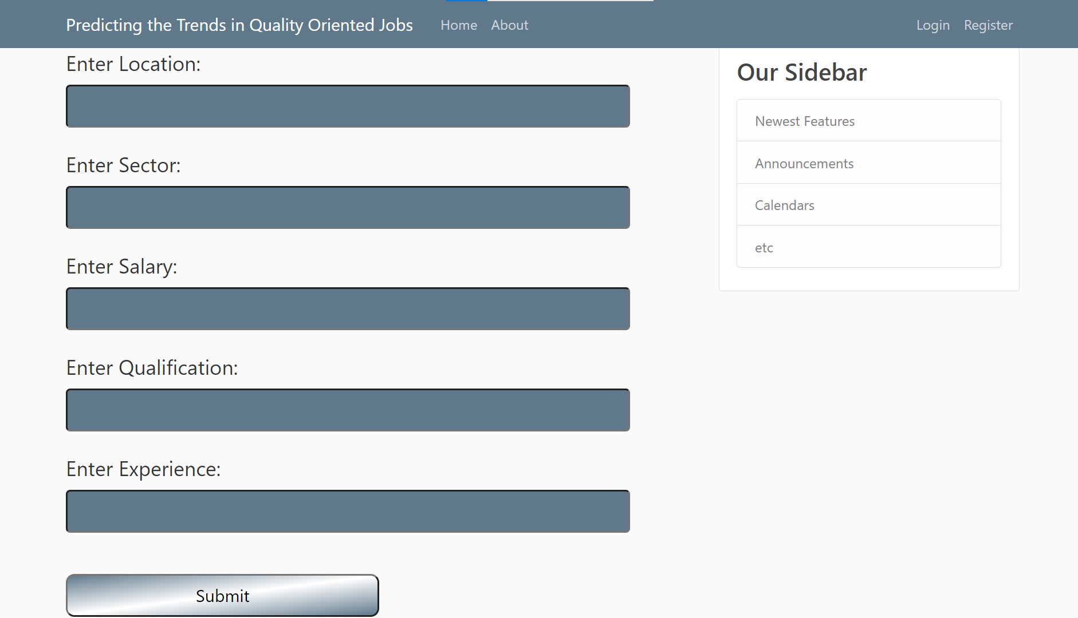Click the 'Enter Qualification:' label
Image resolution: width=1078 pixels, height=618 pixels.
152,368
